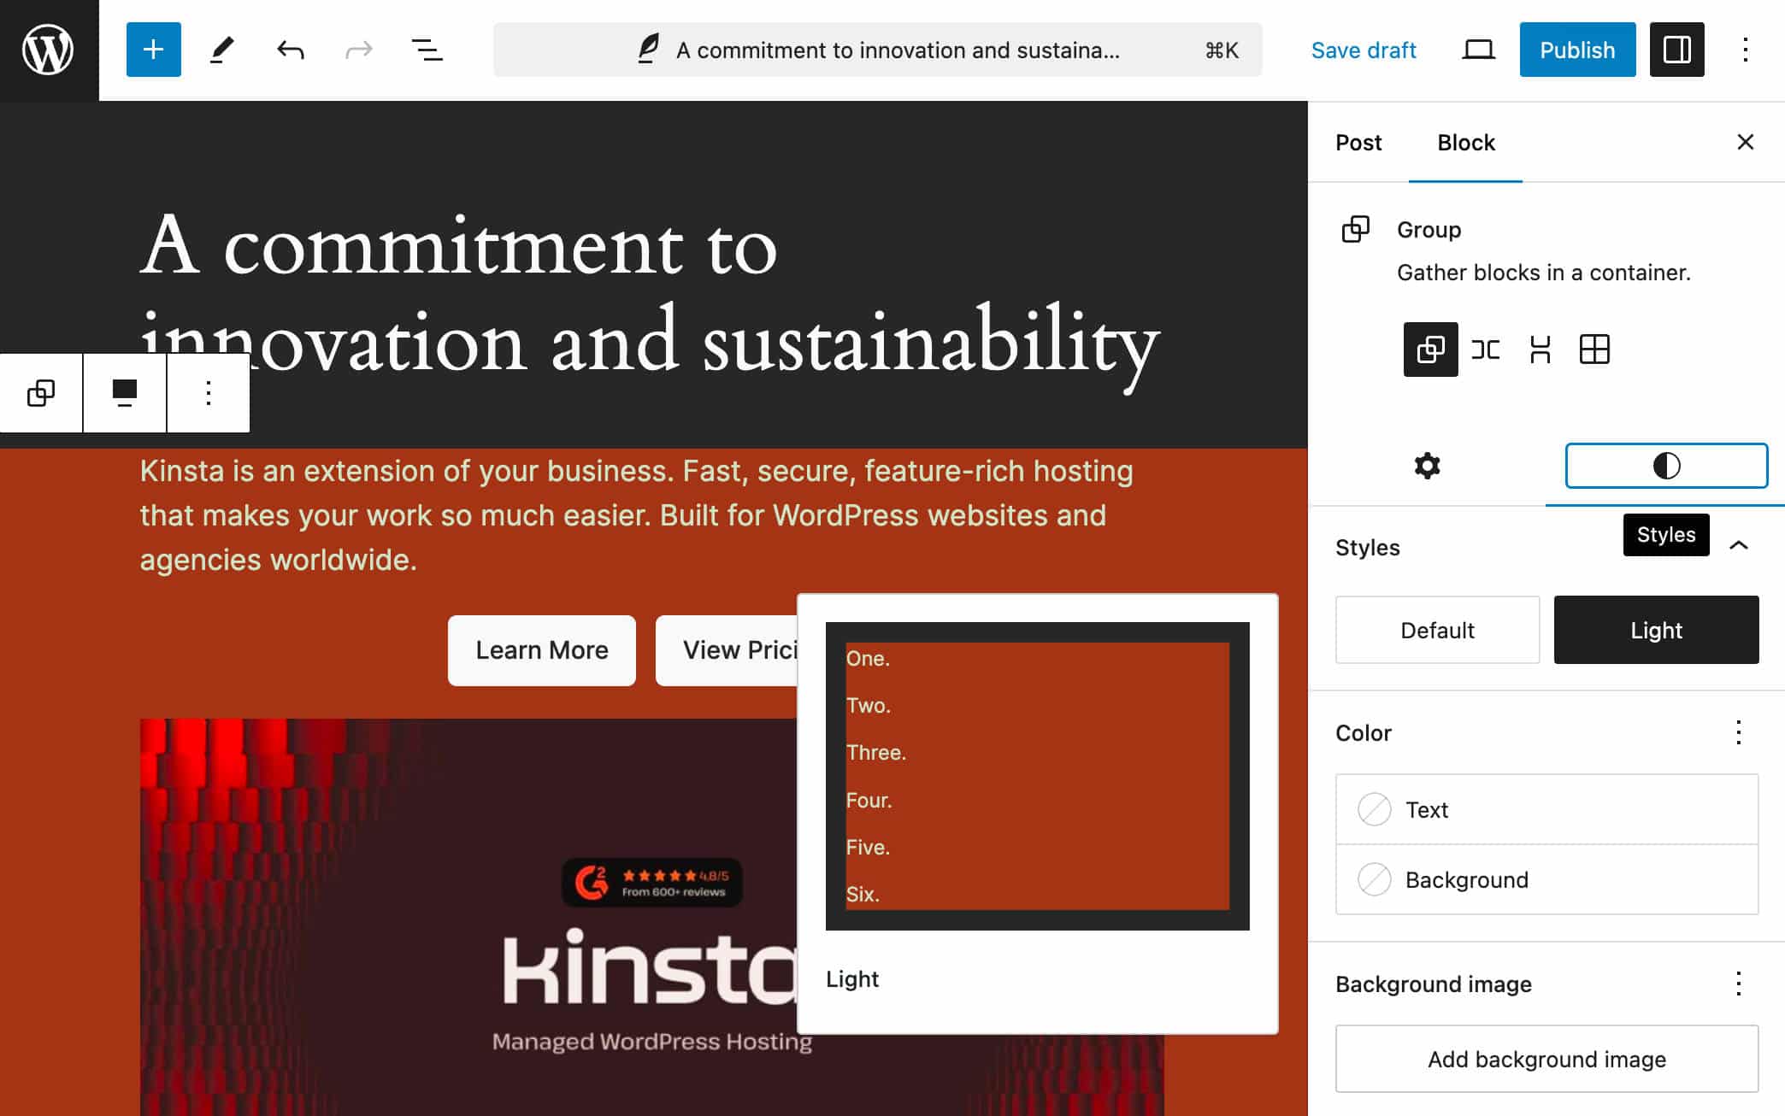The height and width of the screenshot is (1116, 1785).
Task: Publish the post
Action: coord(1577,50)
